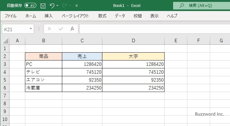Select row 2 header
The width and height of the screenshot is (230, 126).
5,56
